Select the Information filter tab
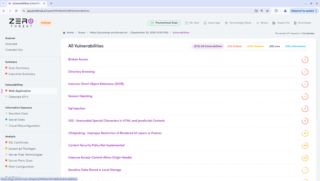The width and height of the screenshot is (320, 181). pyautogui.click(x=295, y=46)
